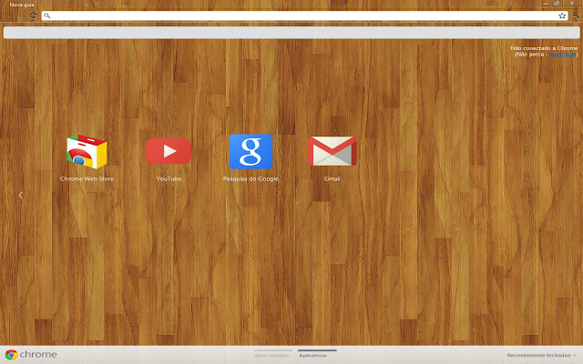Reload the page with the refresh icon

tap(33, 15)
